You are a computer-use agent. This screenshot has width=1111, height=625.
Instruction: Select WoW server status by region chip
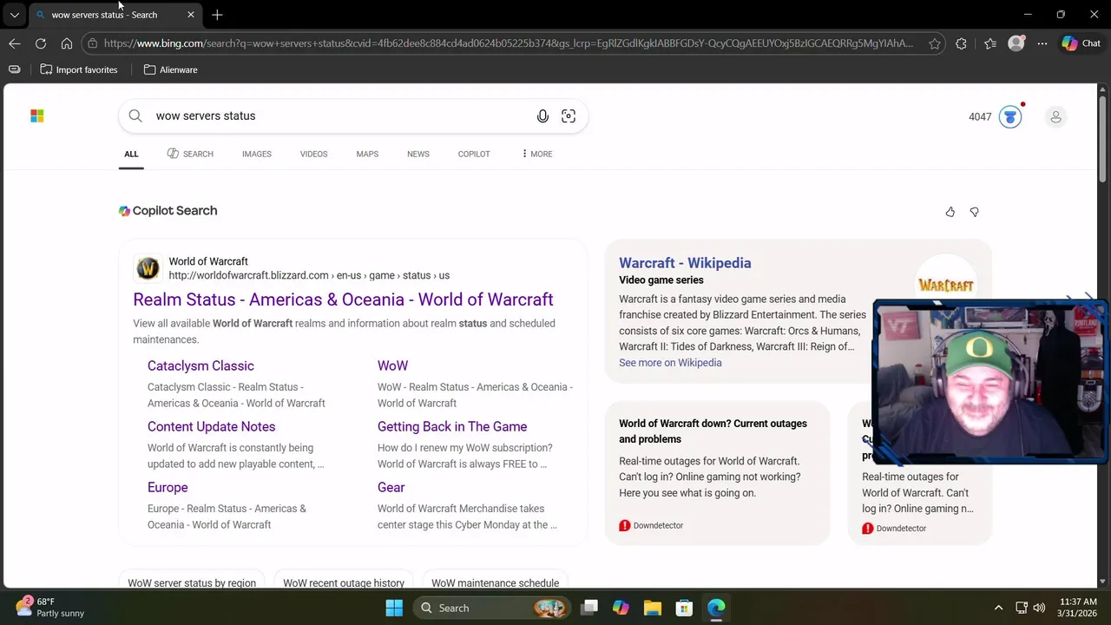click(x=192, y=582)
